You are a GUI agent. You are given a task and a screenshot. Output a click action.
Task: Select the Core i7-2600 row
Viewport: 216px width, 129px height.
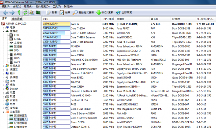[x=129, y=29]
